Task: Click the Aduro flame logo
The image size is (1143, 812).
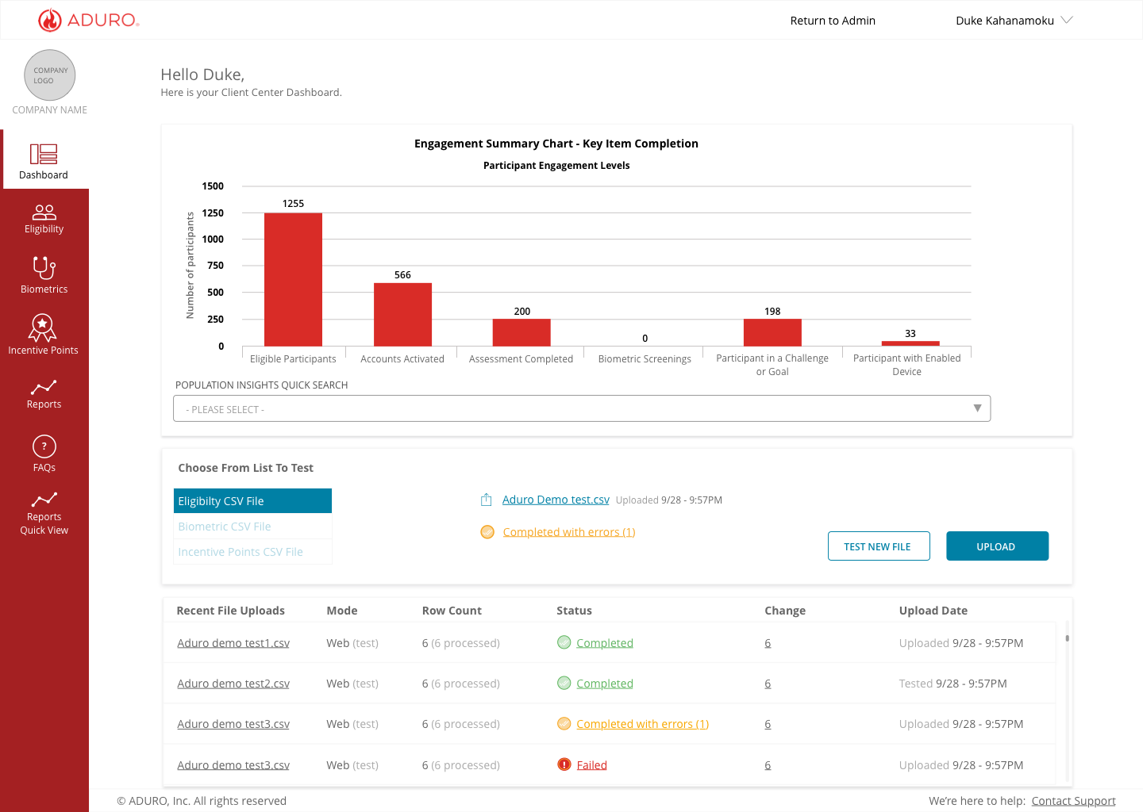Action: pyautogui.click(x=50, y=20)
